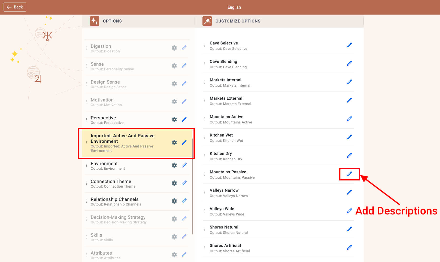Viewport: 440px width, 262px height.
Task: Edit Markets External with its pencil icon
Action: (x=349, y=100)
